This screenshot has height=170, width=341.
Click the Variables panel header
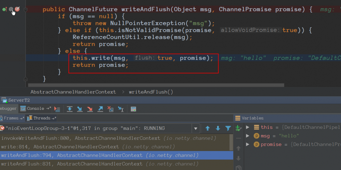click(249, 118)
